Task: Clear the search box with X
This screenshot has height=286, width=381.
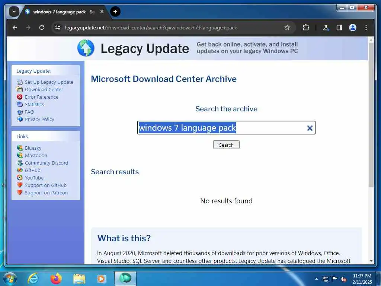Action: (310, 128)
